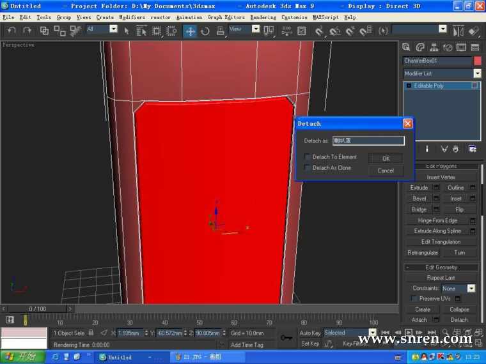Open the Rendering menu
The width and height of the screenshot is (486, 364).
(263, 18)
